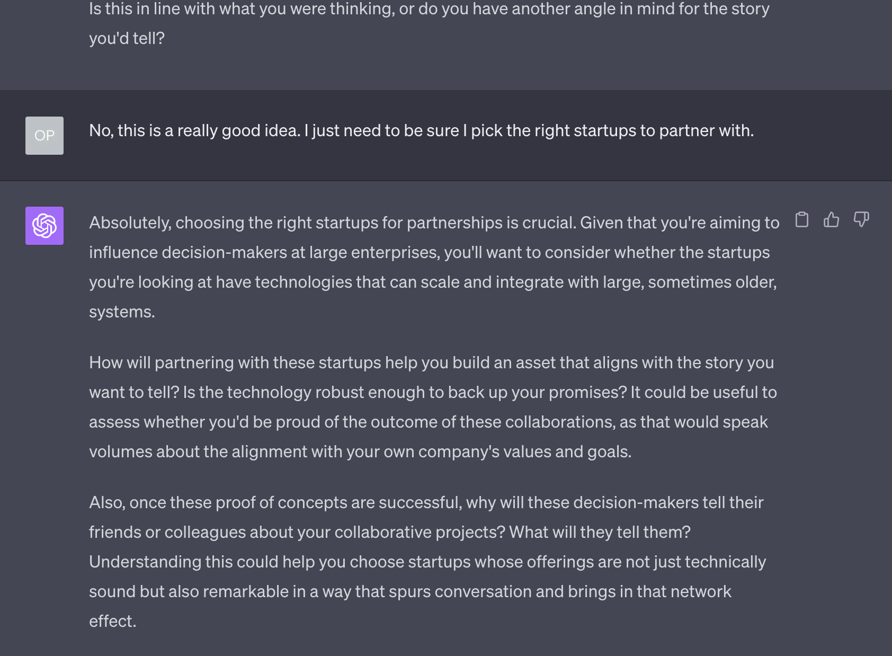Click the line 'influence decision-makers at large enterprises'
This screenshot has height=656, width=892.
pos(430,252)
